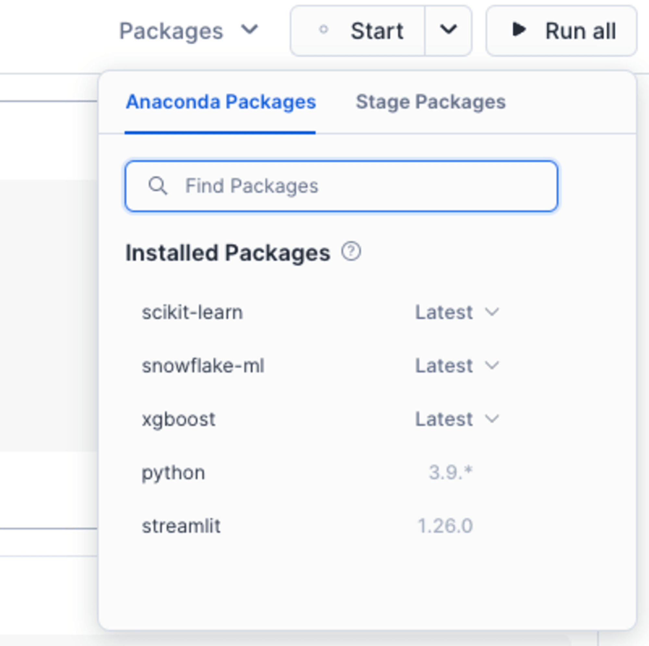Select the snowflake-ml package row

tap(321, 365)
